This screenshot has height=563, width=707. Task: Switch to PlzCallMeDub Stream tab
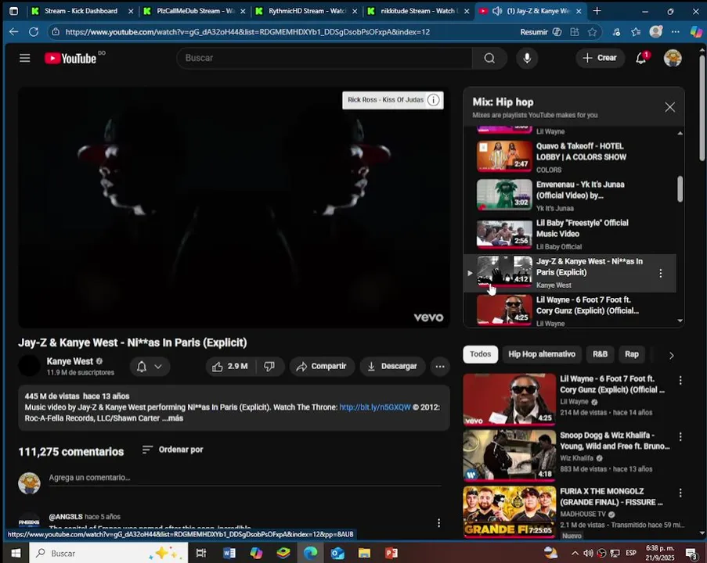tap(194, 11)
